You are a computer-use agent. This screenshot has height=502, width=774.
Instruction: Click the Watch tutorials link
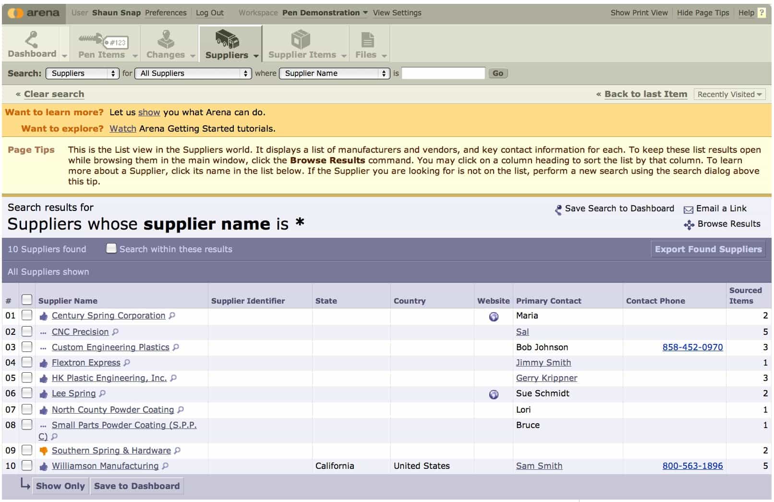pyautogui.click(x=123, y=129)
